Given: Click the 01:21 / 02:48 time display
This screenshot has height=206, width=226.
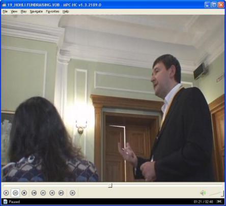Looking at the screenshot, I should (203, 202).
